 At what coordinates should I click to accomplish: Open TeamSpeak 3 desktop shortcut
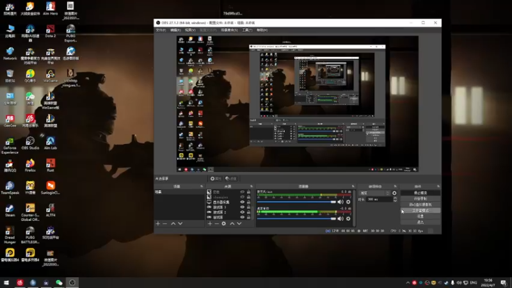[x=10, y=190]
